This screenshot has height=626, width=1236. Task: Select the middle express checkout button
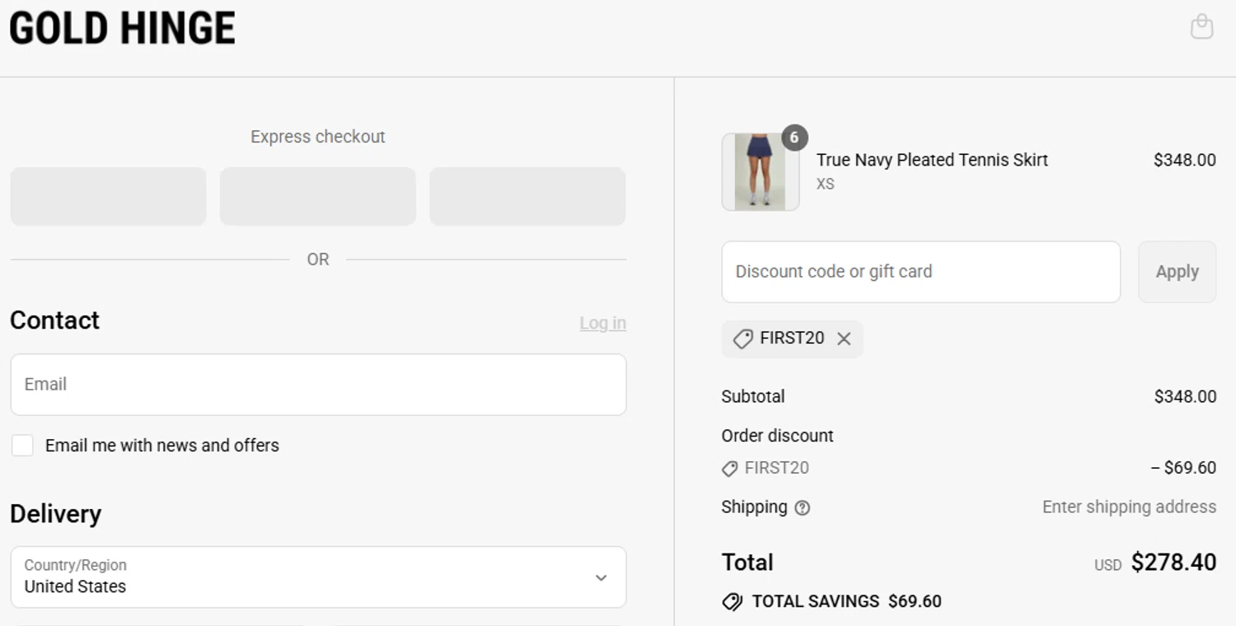(318, 196)
